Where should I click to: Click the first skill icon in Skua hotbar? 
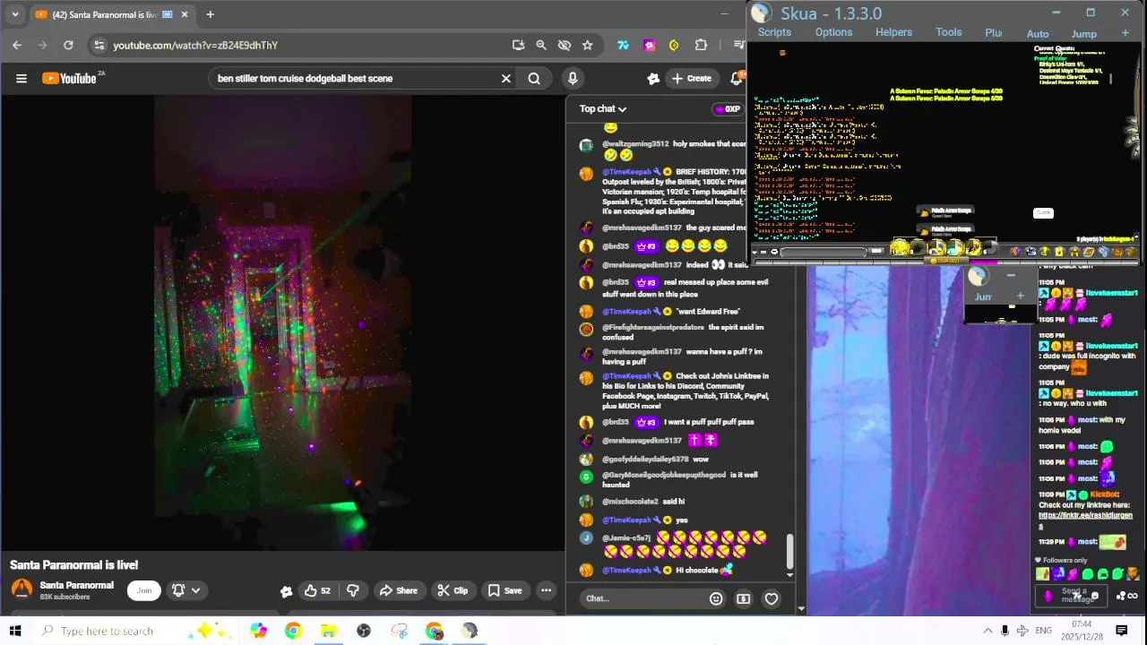pyautogui.click(x=899, y=249)
